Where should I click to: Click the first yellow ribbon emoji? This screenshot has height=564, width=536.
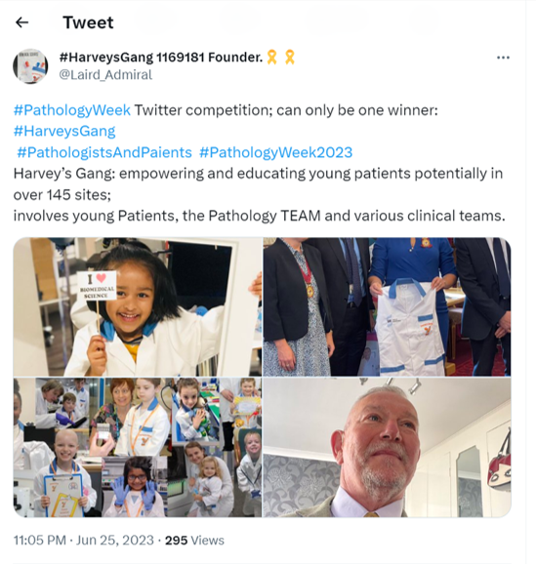271,58
